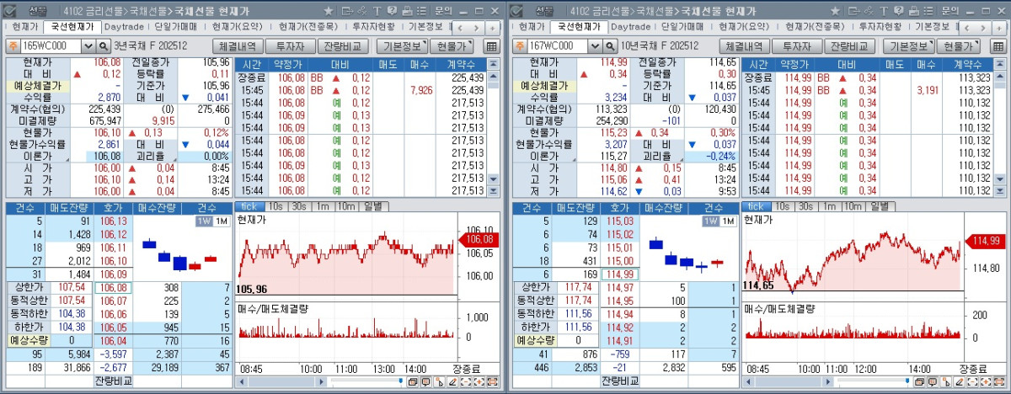Click the pencil draw tool under left chart
This screenshot has height=394, width=1011.
tap(452, 381)
